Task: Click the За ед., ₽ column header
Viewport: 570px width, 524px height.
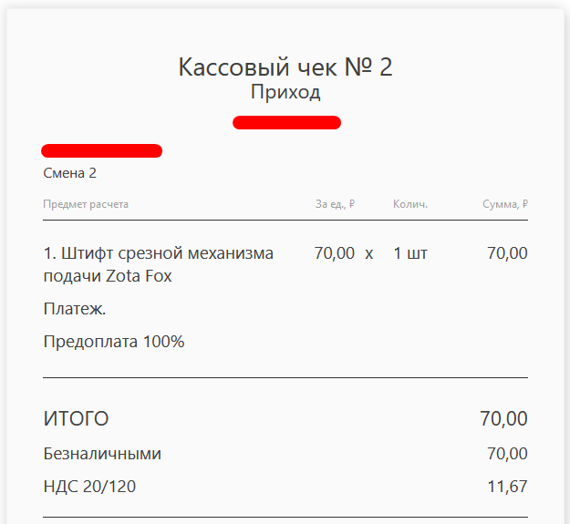Action: pyautogui.click(x=334, y=204)
